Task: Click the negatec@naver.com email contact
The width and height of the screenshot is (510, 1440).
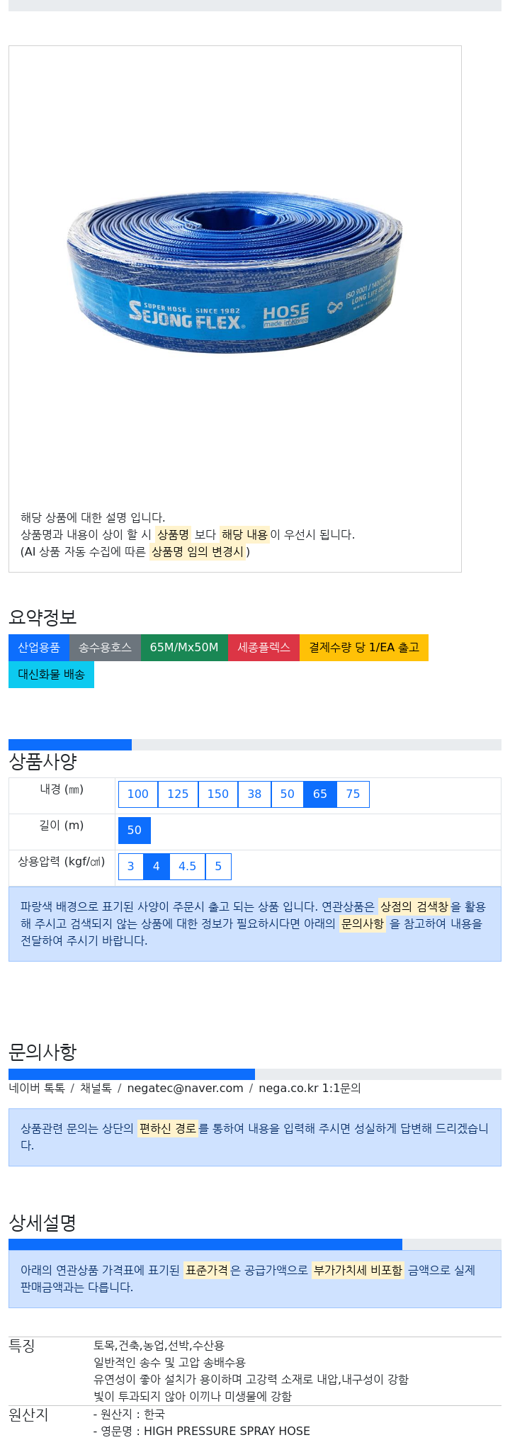Action: pos(185,1089)
